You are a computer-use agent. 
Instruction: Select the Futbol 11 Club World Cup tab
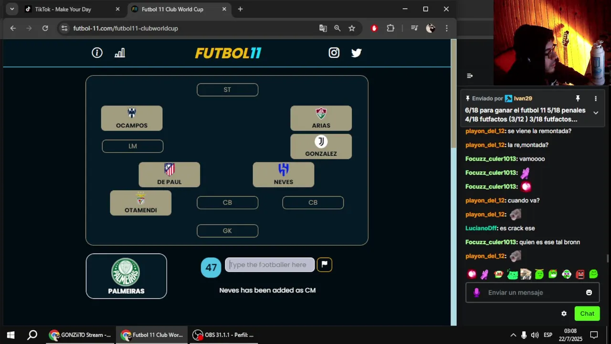[179, 9]
